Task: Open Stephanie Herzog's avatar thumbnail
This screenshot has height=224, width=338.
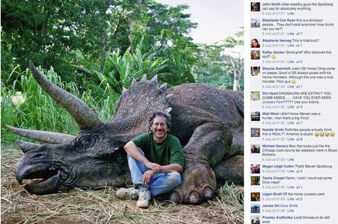Action: pyautogui.click(x=255, y=43)
